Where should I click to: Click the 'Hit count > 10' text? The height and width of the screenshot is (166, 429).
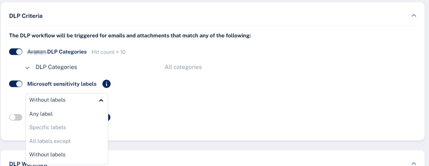[108, 52]
